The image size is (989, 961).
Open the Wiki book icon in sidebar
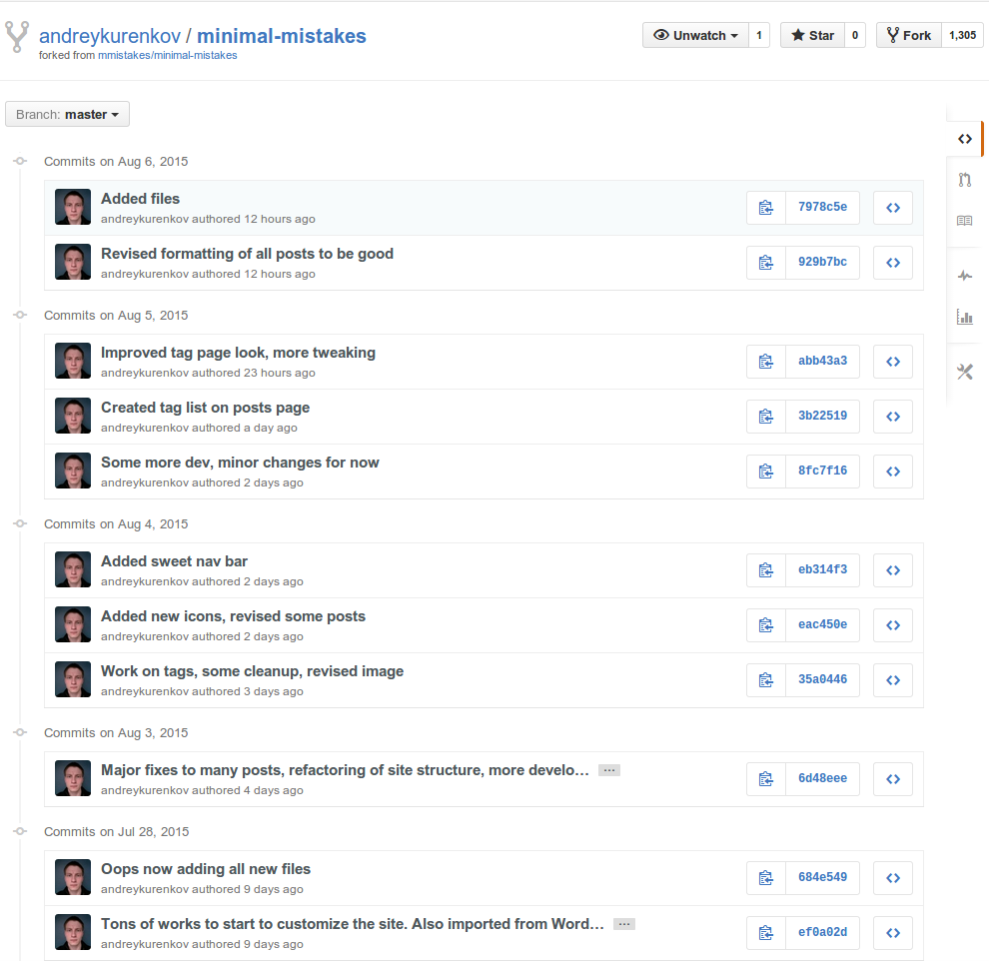pyautogui.click(x=964, y=221)
